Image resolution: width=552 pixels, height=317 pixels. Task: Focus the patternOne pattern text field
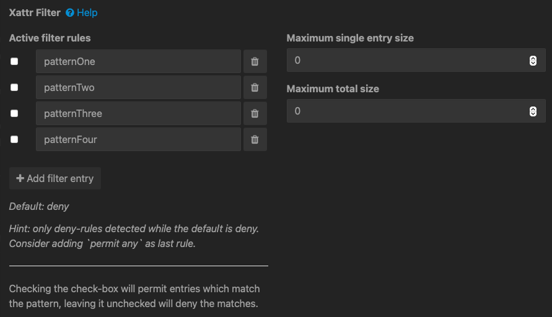point(138,61)
